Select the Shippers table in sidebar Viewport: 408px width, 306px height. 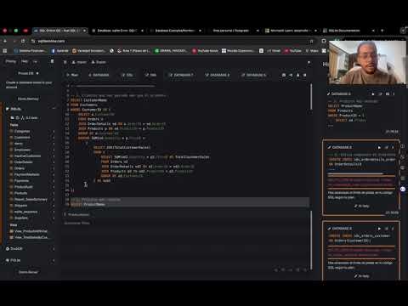20,206
